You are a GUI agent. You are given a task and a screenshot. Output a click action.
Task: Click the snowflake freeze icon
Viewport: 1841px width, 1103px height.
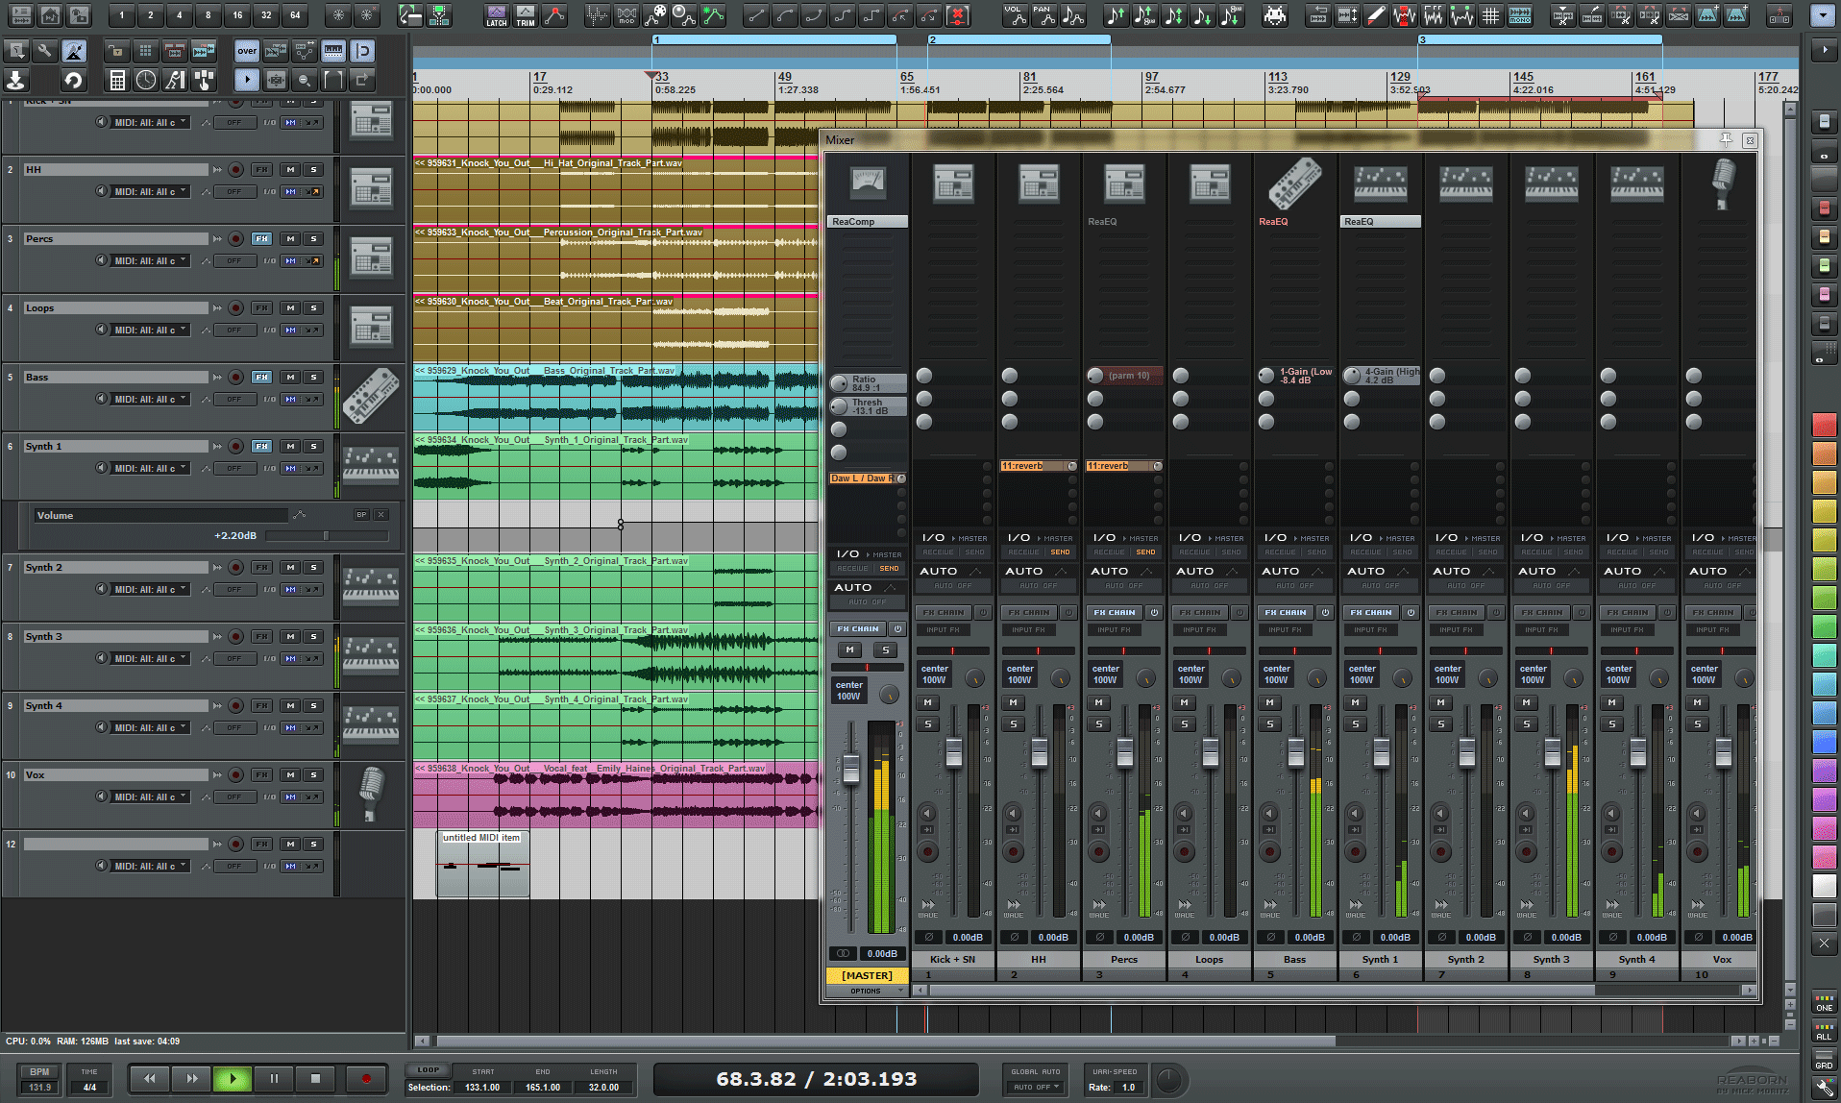(x=338, y=14)
